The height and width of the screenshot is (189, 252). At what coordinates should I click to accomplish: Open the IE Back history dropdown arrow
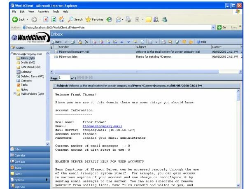click(x=27, y=19)
